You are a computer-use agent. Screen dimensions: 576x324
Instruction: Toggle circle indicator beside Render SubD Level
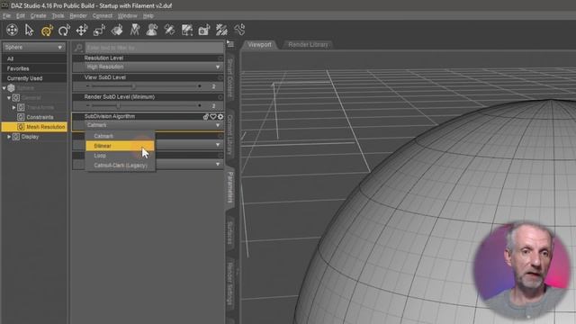220,97
